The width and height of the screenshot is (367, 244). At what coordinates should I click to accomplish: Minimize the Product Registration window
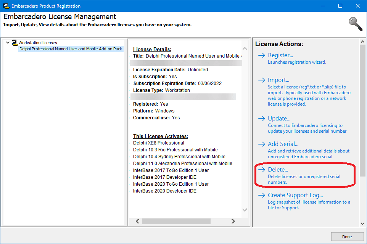coord(323,6)
